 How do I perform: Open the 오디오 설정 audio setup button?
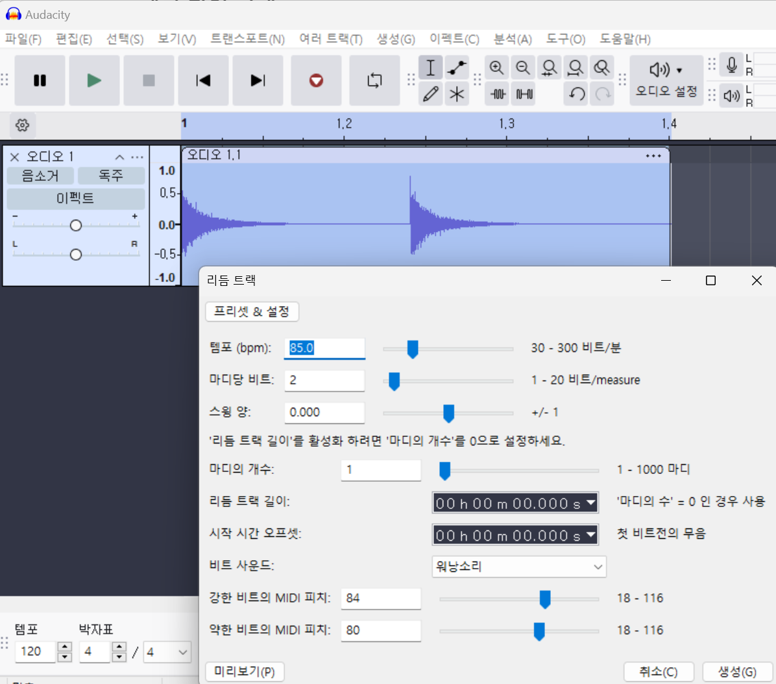[x=666, y=80]
